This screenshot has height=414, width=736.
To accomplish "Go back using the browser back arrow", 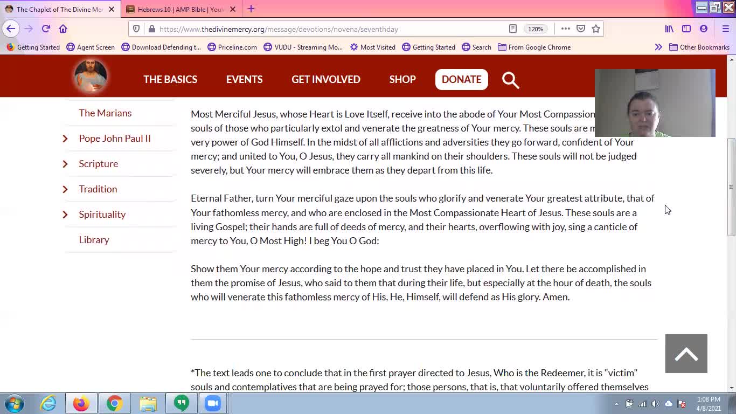I will coord(11,29).
